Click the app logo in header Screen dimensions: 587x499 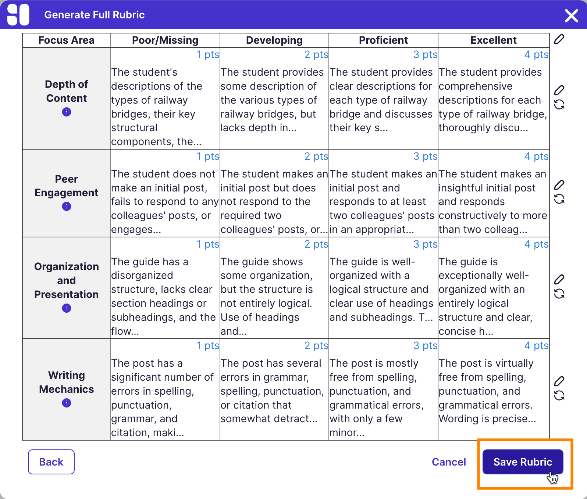tap(18, 15)
